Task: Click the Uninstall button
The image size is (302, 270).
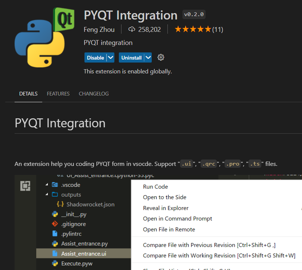Action: (132, 58)
